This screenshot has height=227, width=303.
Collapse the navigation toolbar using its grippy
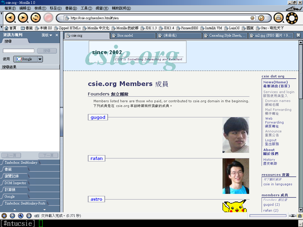point(1,18)
